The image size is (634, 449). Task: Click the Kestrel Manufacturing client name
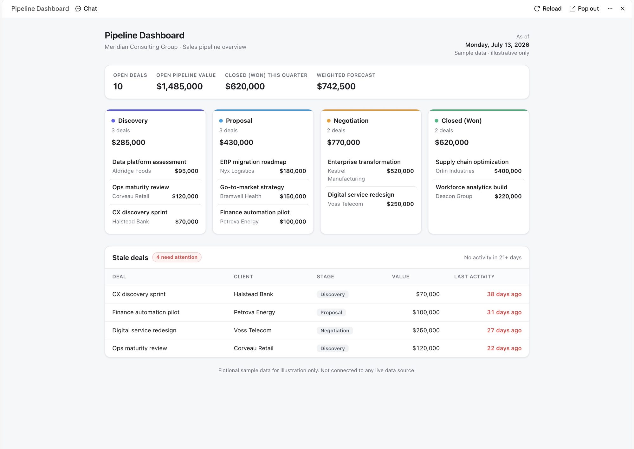click(x=346, y=175)
